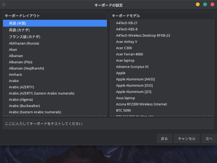Select the plain Apple model
Viewport: 217px width, 163px height.
[162, 73]
